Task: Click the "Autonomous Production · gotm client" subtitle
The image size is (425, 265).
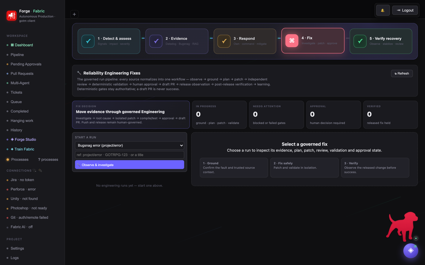Action: tap(37, 19)
